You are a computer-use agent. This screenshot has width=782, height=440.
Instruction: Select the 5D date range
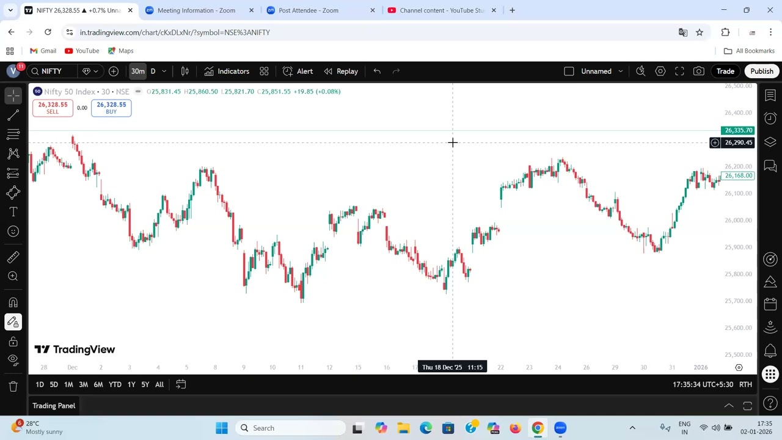(x=54, y=384)
